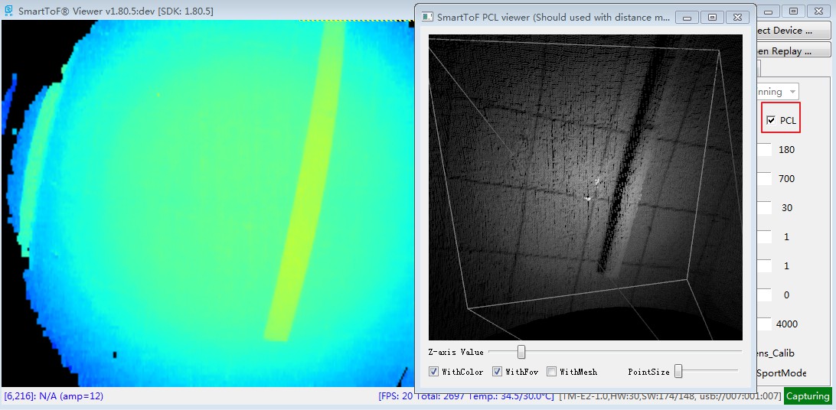Uncheck the PCL checkbox
This screenshot has height=410, width=836.
coord(771,120)
